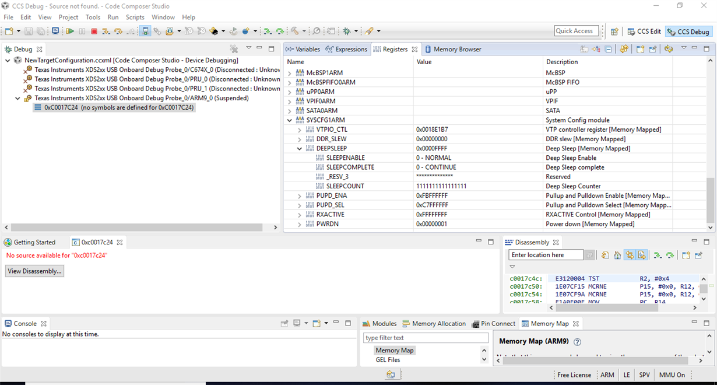
Task: Expand the McBSP1ARM register group
Action: coord(290,73)
